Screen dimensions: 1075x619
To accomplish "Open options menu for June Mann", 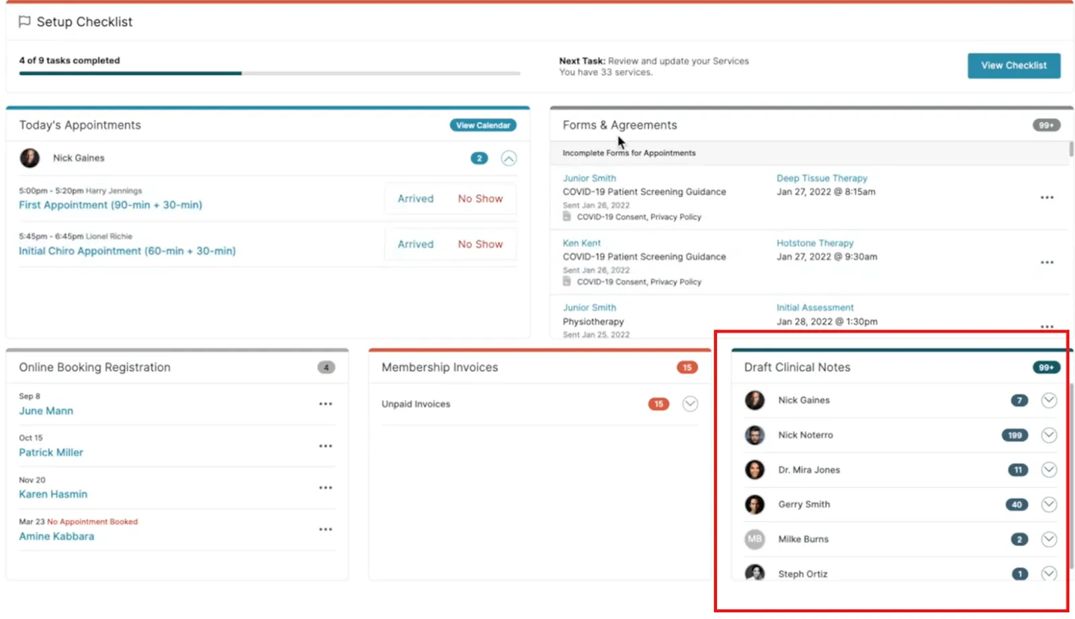I will tap(326, 404).
